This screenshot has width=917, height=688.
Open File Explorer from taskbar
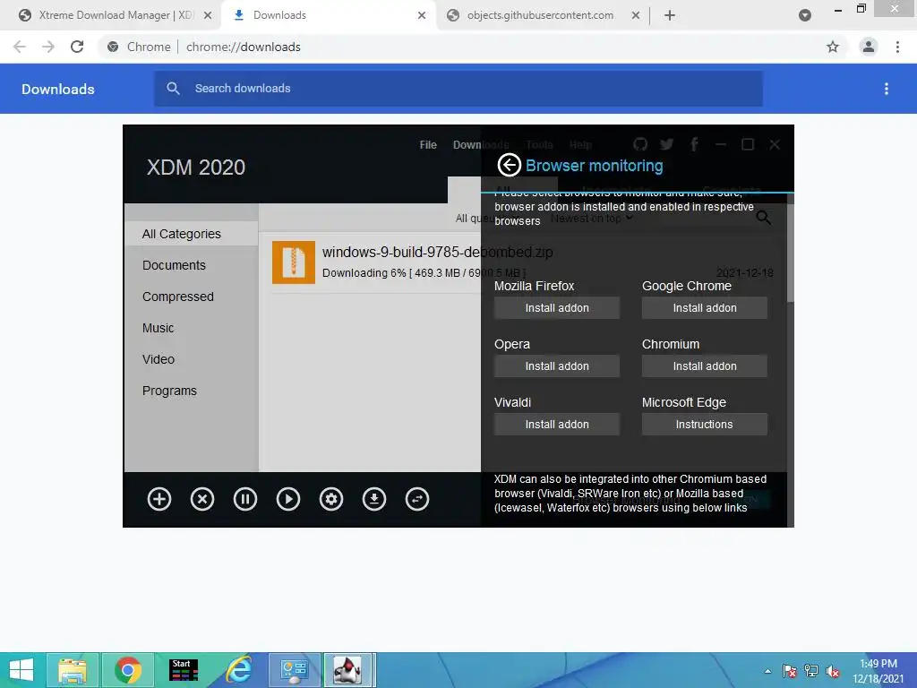tap(72, 670)
